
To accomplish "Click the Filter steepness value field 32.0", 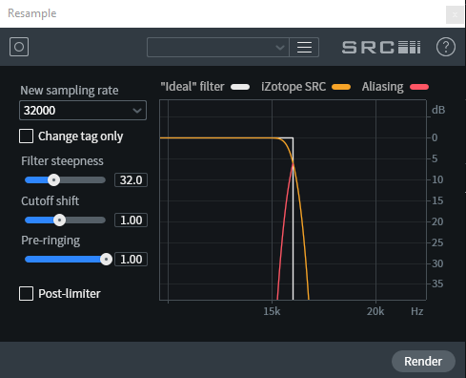I will [131, 180].
